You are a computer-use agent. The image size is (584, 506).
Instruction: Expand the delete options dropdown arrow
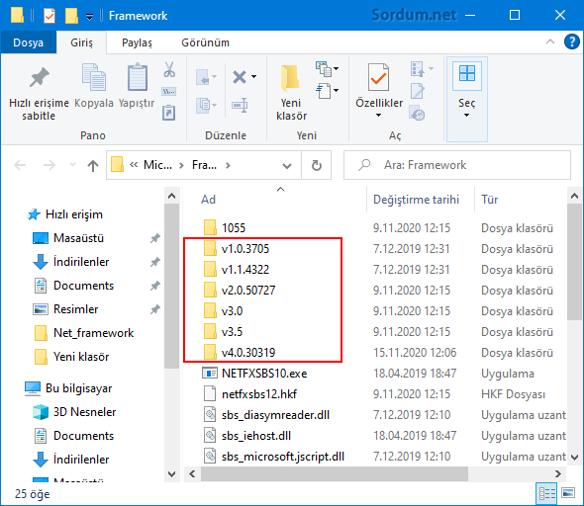point(253,77)
